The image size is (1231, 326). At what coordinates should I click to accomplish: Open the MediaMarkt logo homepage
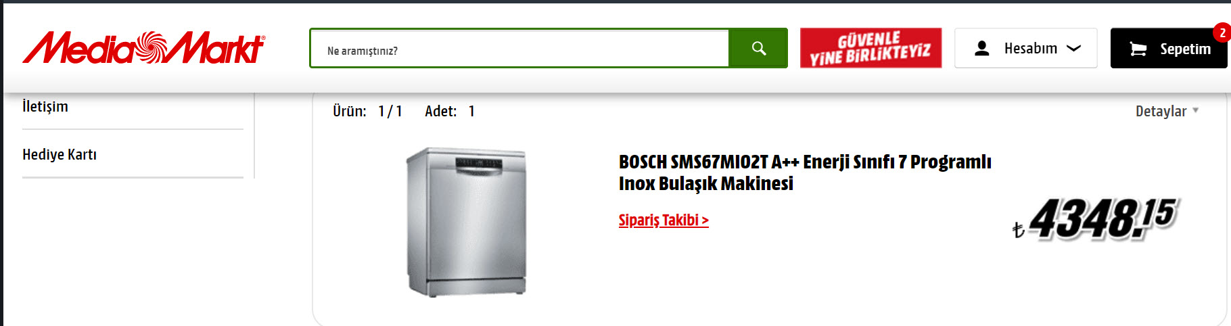[144, 48]
